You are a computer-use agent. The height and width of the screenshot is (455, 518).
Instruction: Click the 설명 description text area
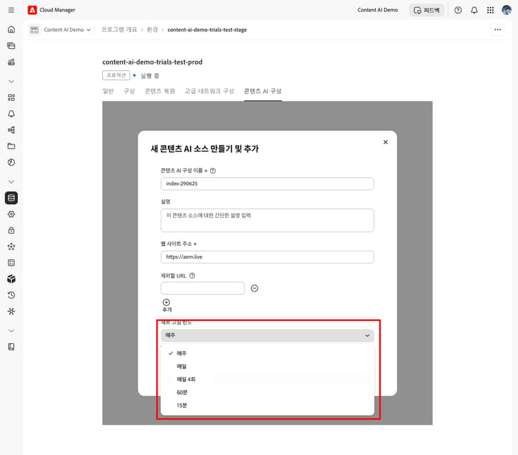tap(267, 220)
